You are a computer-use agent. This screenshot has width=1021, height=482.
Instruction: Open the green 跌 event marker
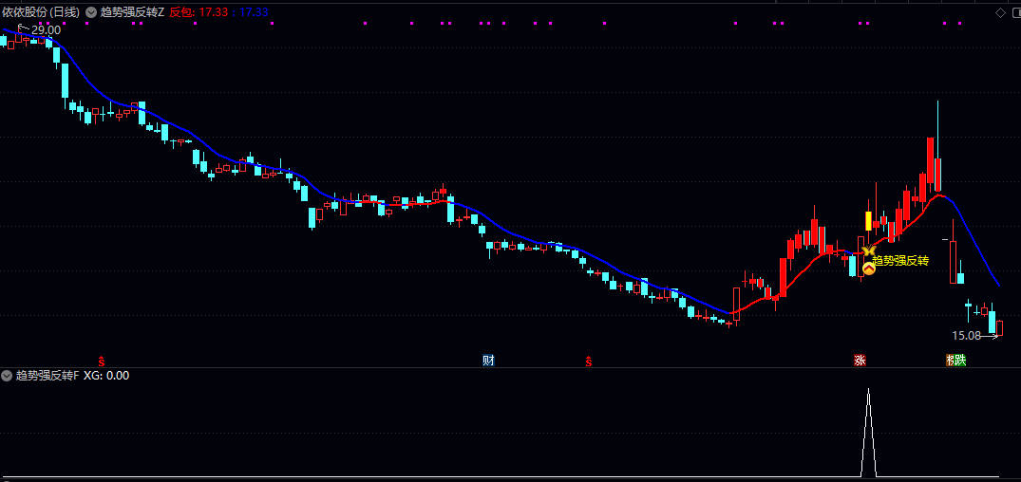pyautogui.click(x=960, y=361)
